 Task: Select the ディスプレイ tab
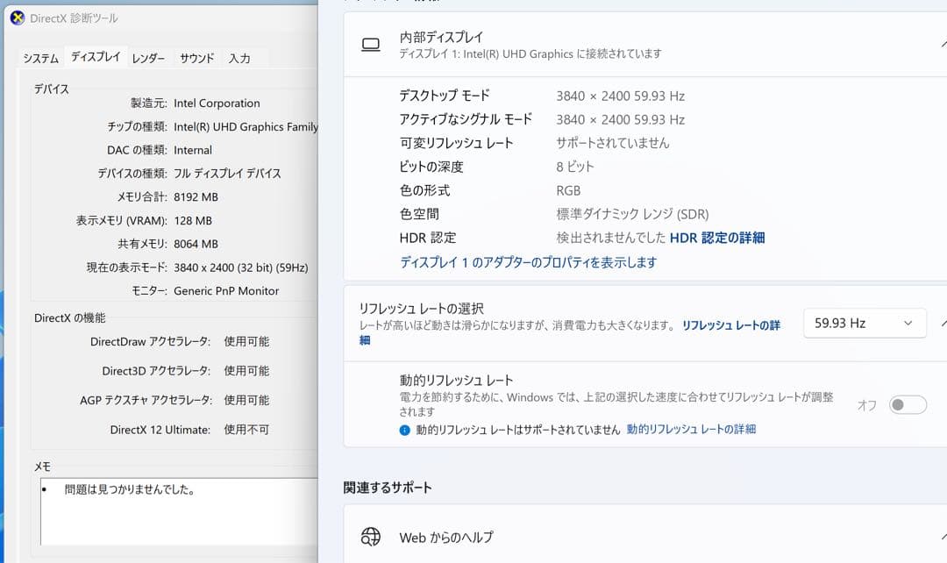[96, 57]
